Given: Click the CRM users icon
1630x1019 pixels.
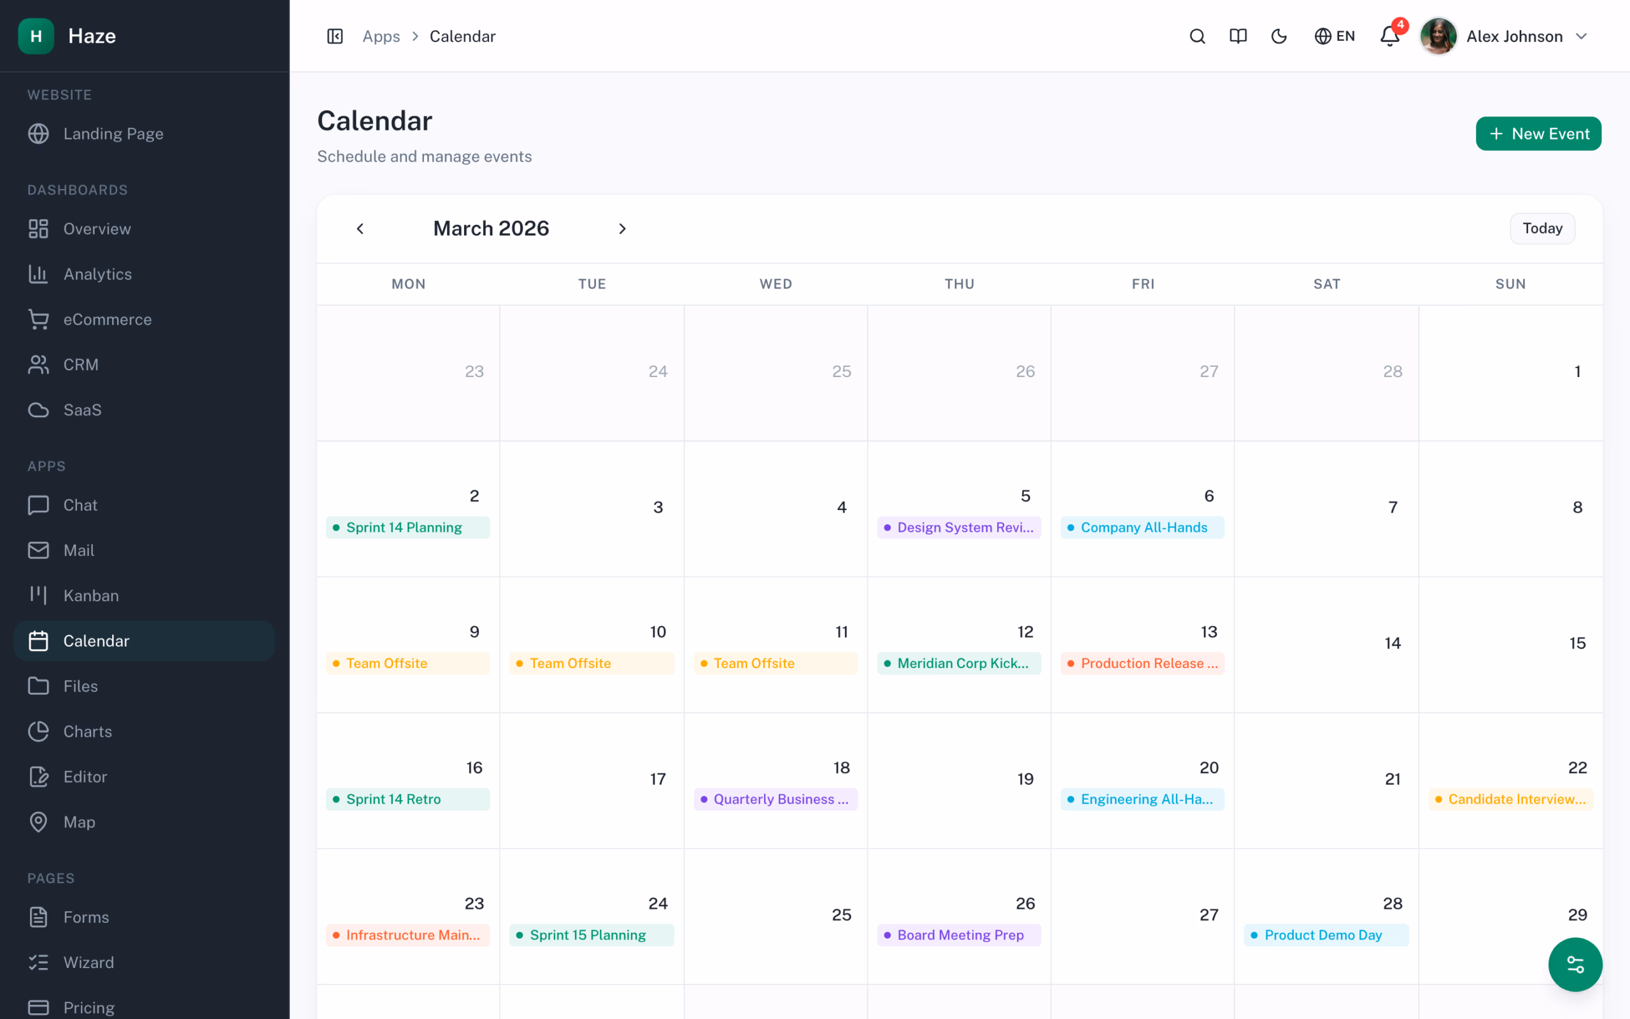Looking at the screenshot, I should (38, 364).
